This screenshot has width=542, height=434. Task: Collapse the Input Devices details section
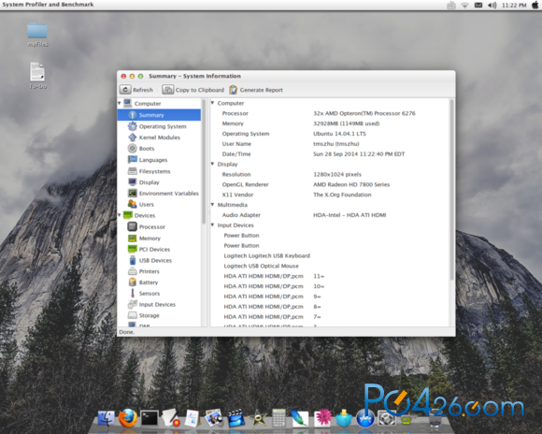212,225
